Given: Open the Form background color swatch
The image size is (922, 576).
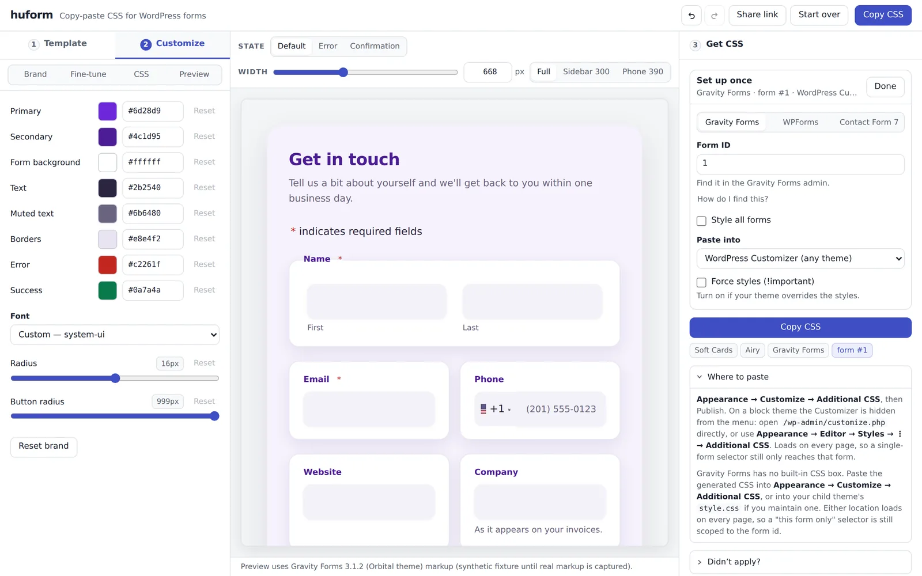Looking at the screenshot, I should click(x=108, y=162).
